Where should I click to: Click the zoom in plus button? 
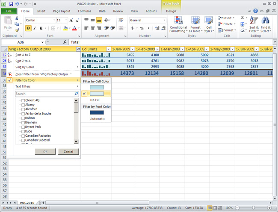coord(269,208)
